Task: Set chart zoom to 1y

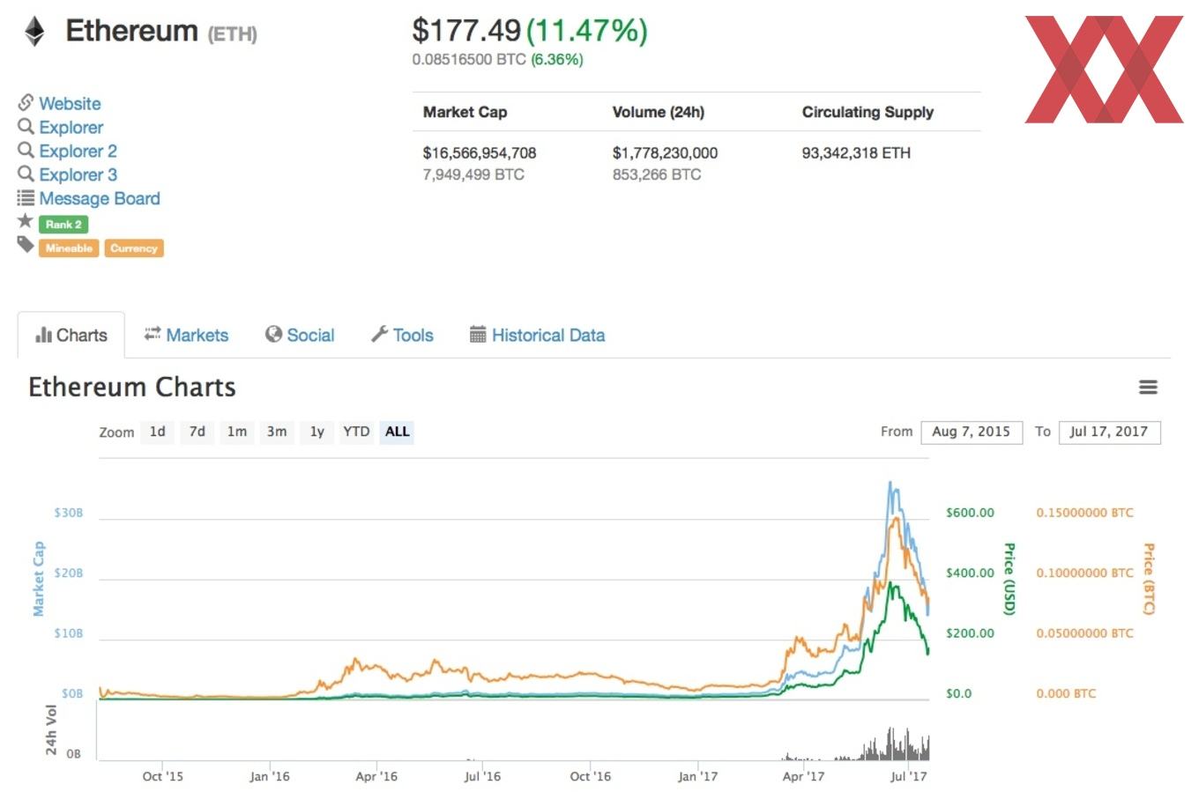Action: pyautogui.click(x=317, y=432)
